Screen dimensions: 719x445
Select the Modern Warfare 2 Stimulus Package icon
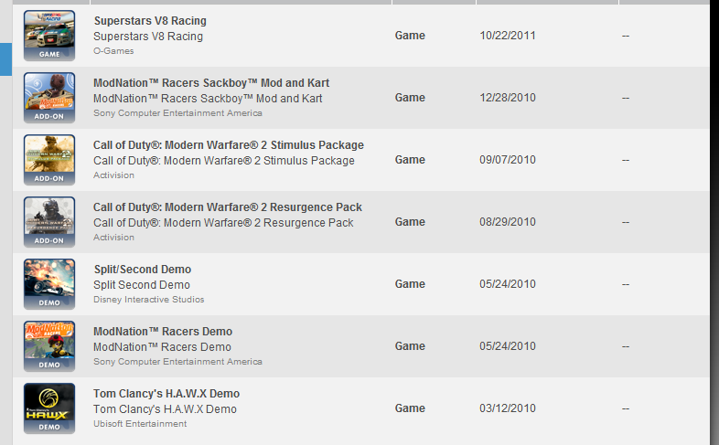pyautogui.click(x=49, y=160)
